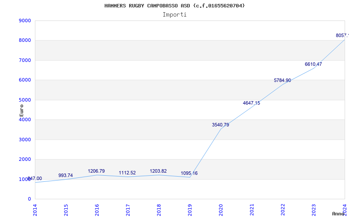Click the 4647.15 data point label
349x218 pixels.
pos(251,103)
